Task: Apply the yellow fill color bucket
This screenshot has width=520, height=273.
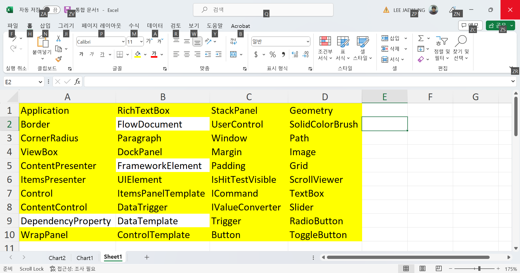Action: tap(138, 54)
